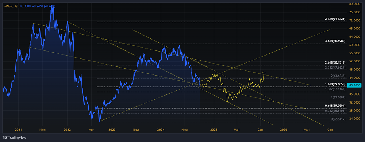
Task: Click the highlighted 40.3000 current price tag on axis
Action: pos(354,85)
